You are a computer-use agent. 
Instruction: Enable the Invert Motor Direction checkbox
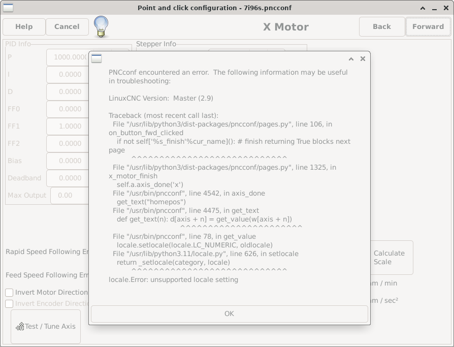[9, 293]
